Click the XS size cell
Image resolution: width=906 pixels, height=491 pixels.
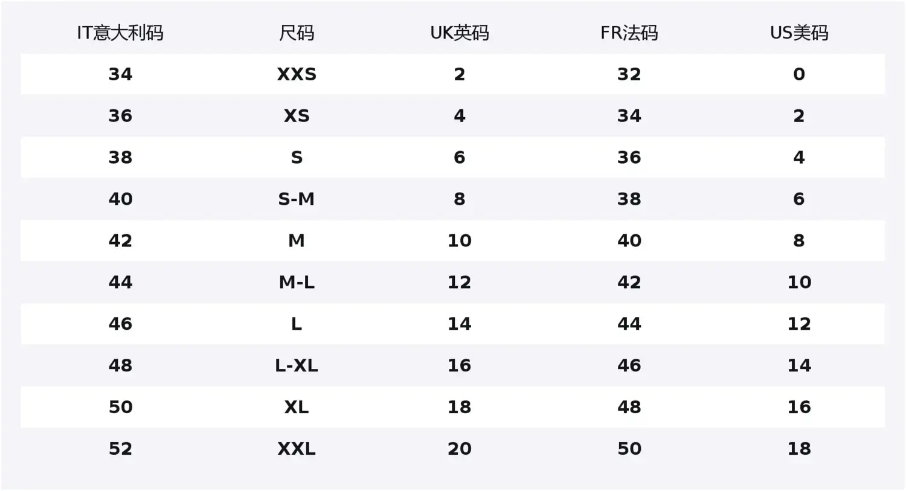coord(297,116)
